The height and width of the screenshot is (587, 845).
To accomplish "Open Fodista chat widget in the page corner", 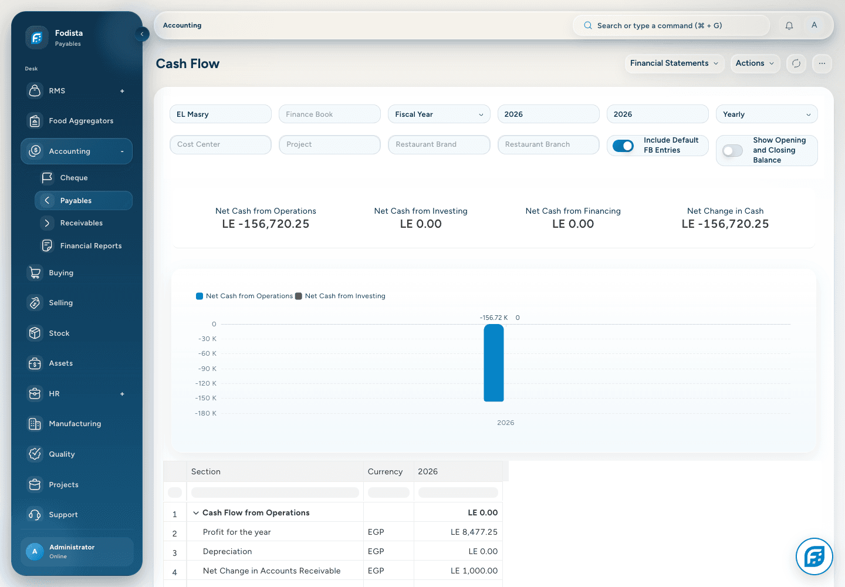I will pyautogui.click(x=814, y=556).
